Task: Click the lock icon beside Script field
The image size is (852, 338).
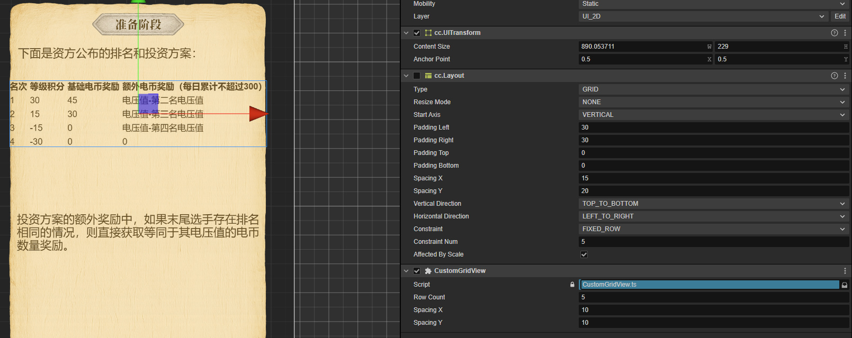Action: pos(572,285)
